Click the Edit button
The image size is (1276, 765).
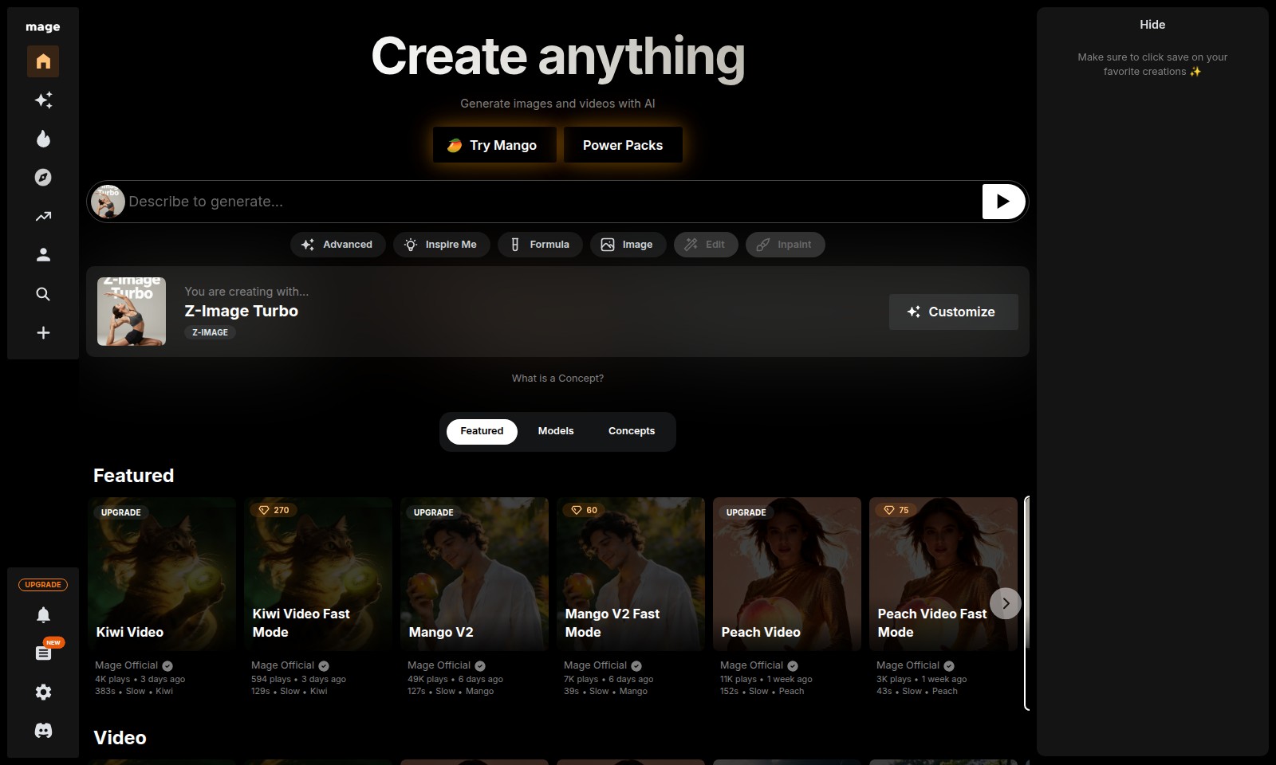(x=706, y=245)
